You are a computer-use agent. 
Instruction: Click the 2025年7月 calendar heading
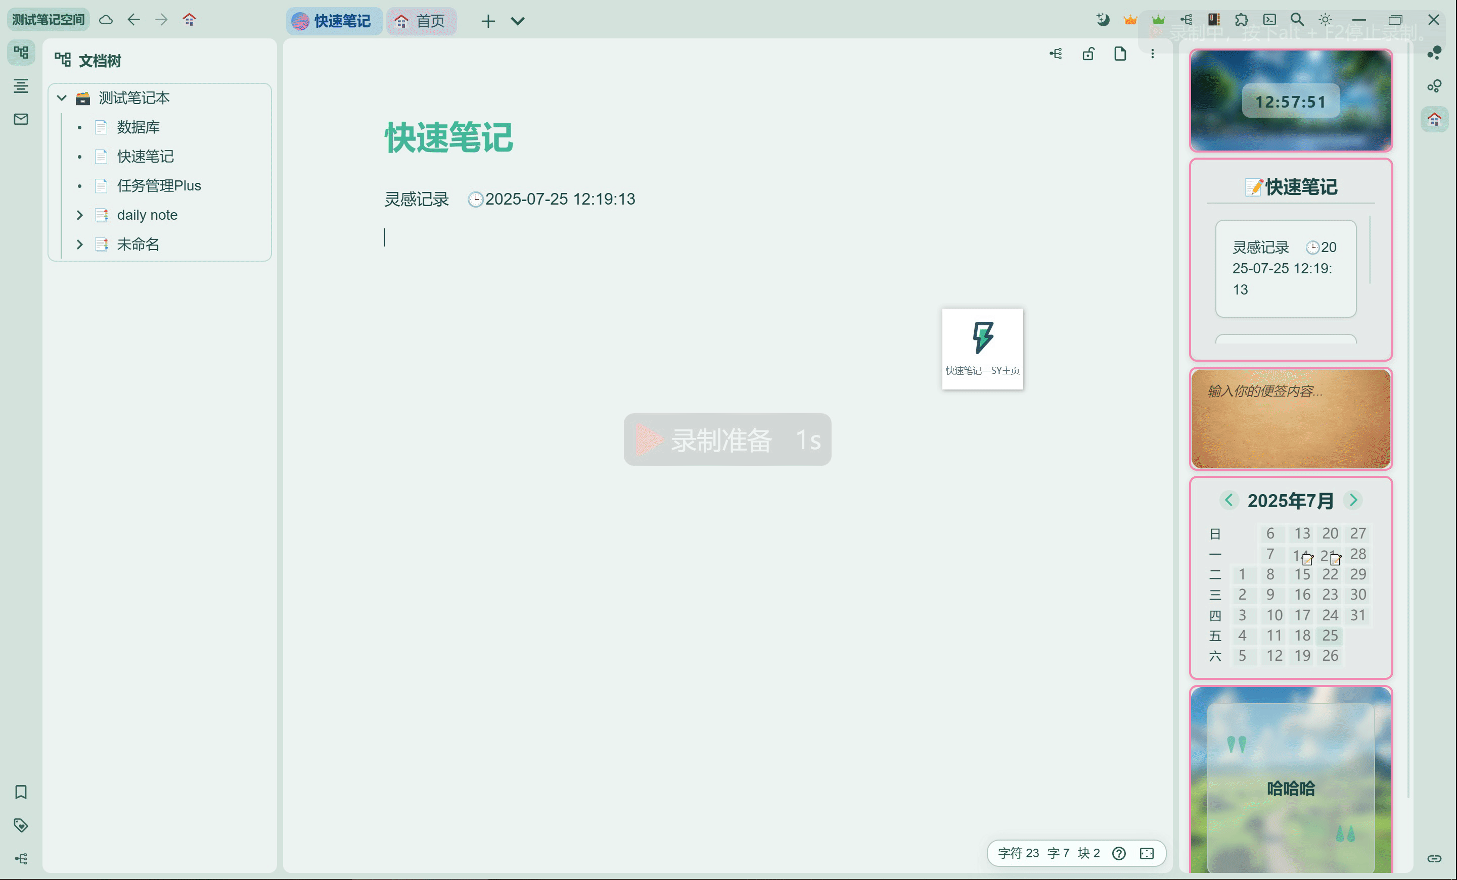(1290, 501)
